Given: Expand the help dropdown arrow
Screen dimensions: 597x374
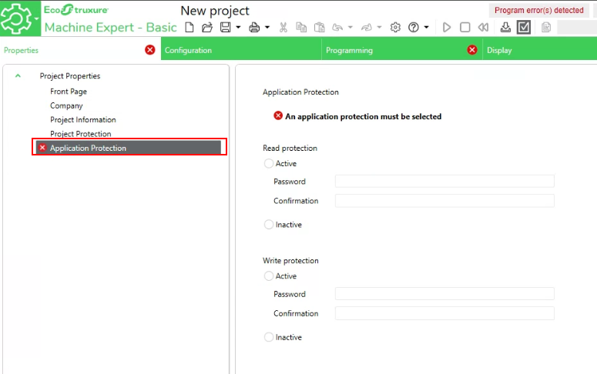Looking at the screenshot, I should pos(427,28).
